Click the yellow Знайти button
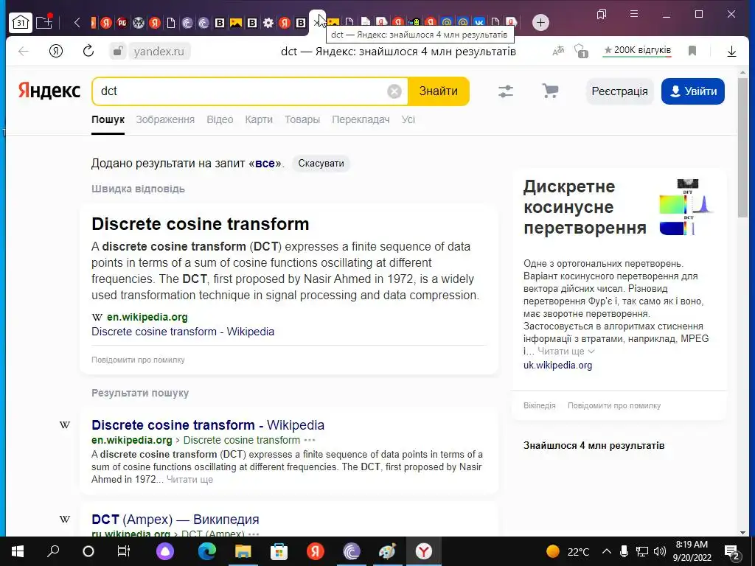755x566 pixels. [x=438, y=91]
